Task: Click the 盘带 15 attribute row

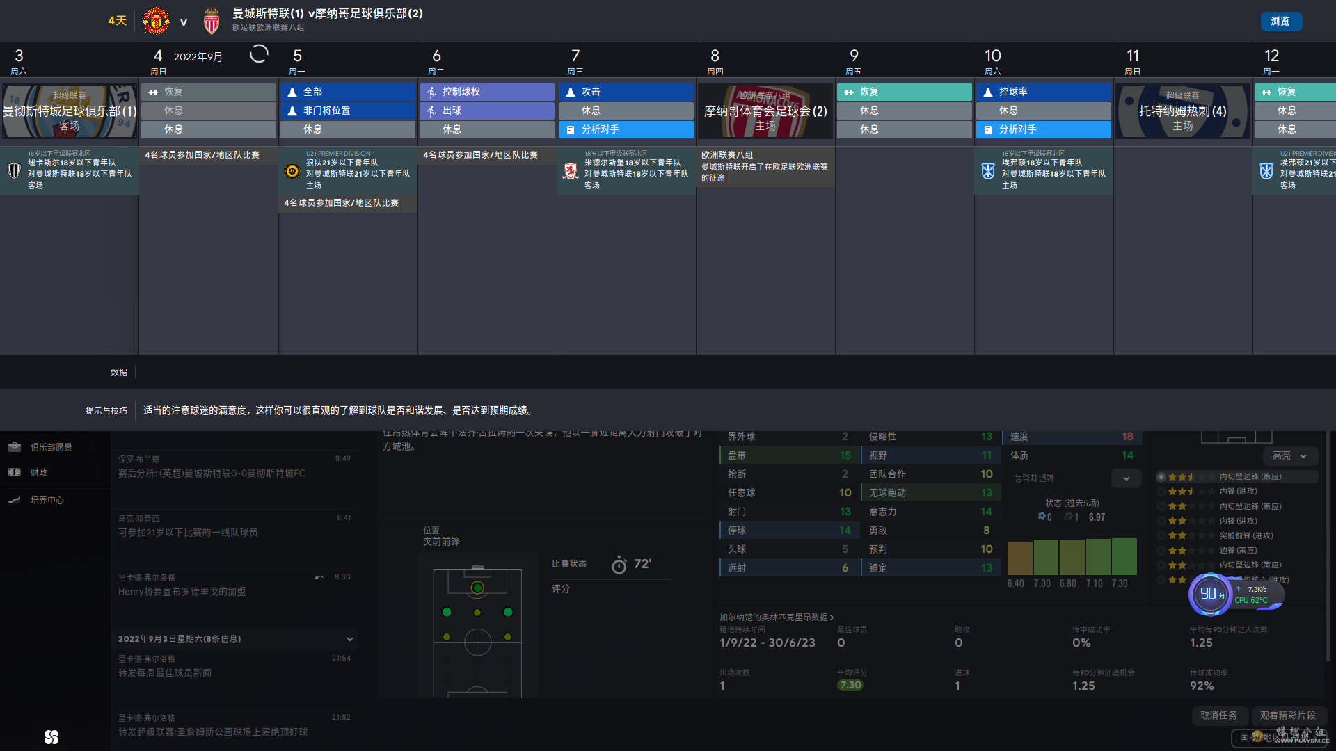Action: (789, 455)
